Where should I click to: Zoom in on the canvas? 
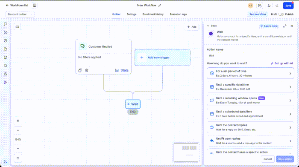tap(18, 130)
